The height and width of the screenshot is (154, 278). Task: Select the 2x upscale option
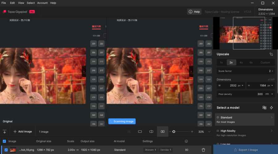(231, 63)
